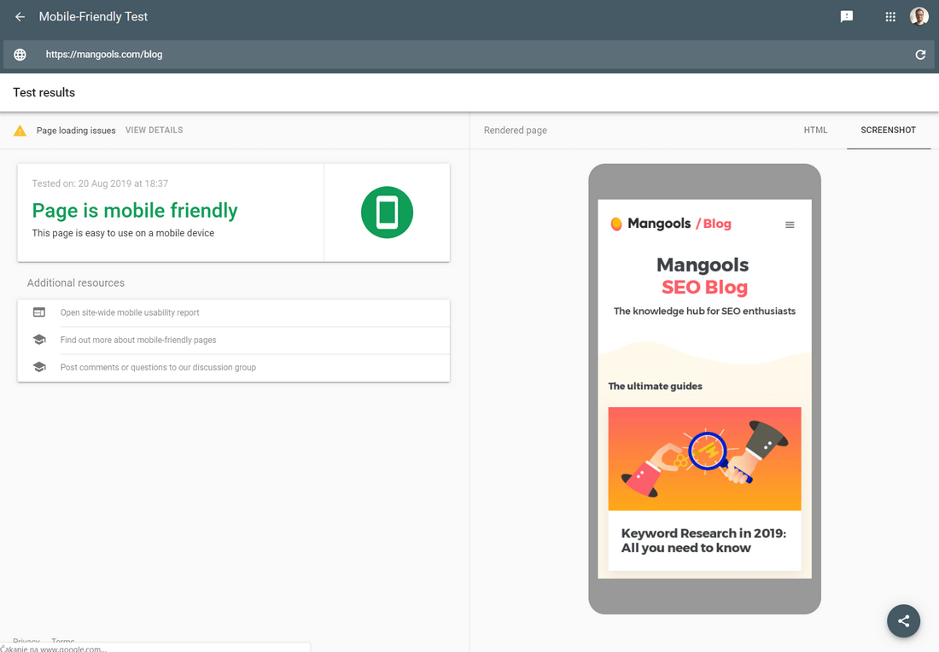
Task: Click the /Blog text in the preview
Action: pos(714,224)
